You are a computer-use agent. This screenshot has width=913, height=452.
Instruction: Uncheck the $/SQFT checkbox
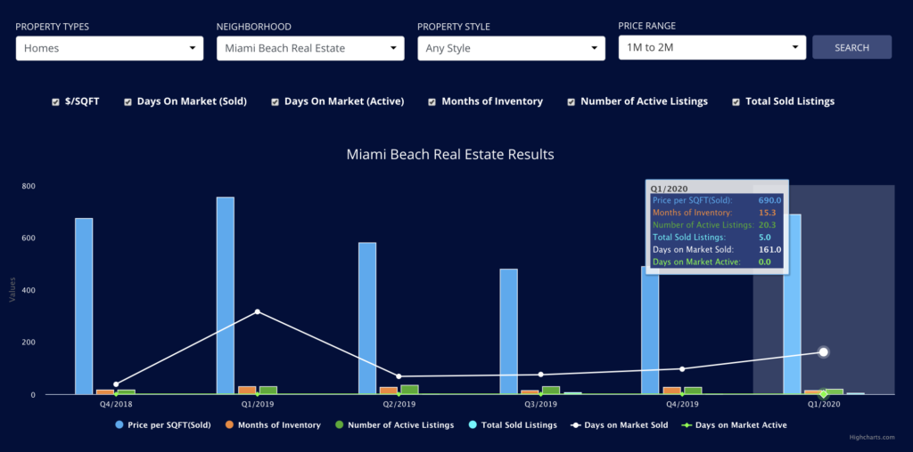click(x=55, y=101)
